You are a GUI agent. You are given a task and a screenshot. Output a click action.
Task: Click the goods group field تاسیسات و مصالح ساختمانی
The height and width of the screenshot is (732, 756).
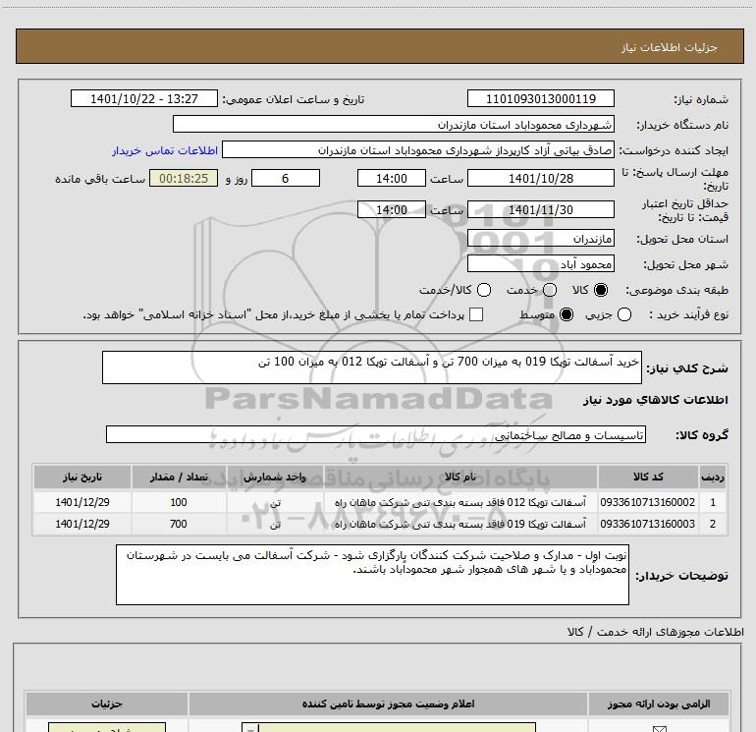[x=376, y=434]
